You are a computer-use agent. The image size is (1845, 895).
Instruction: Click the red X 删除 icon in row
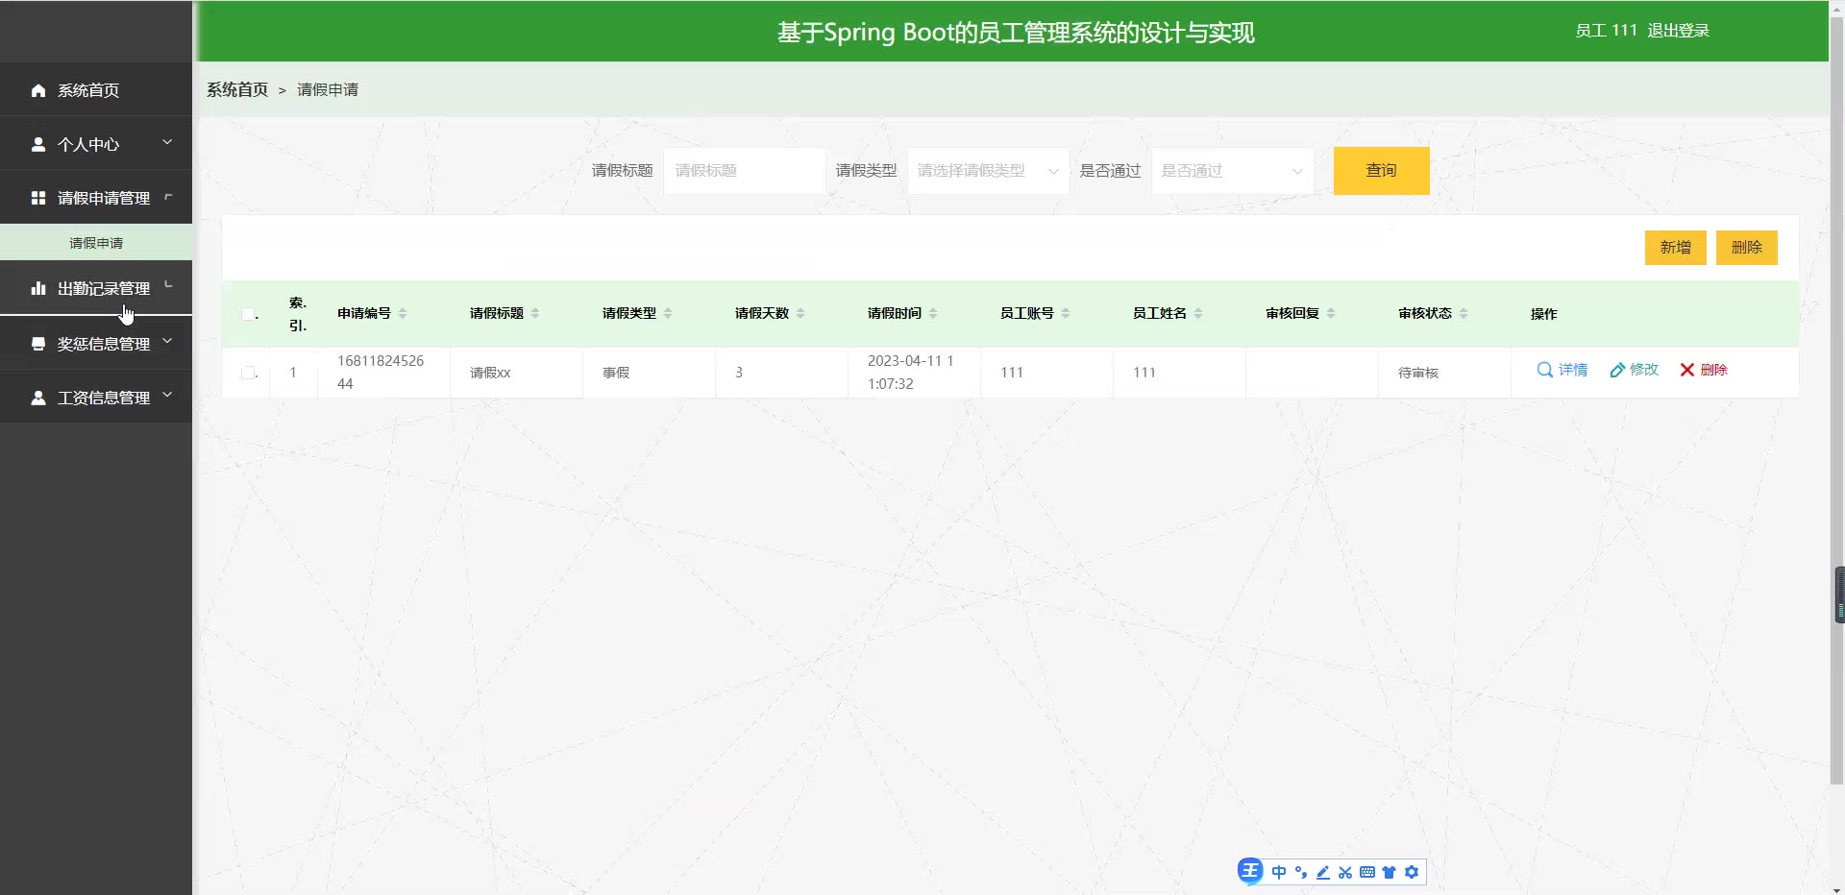(x=1687, y=370)
